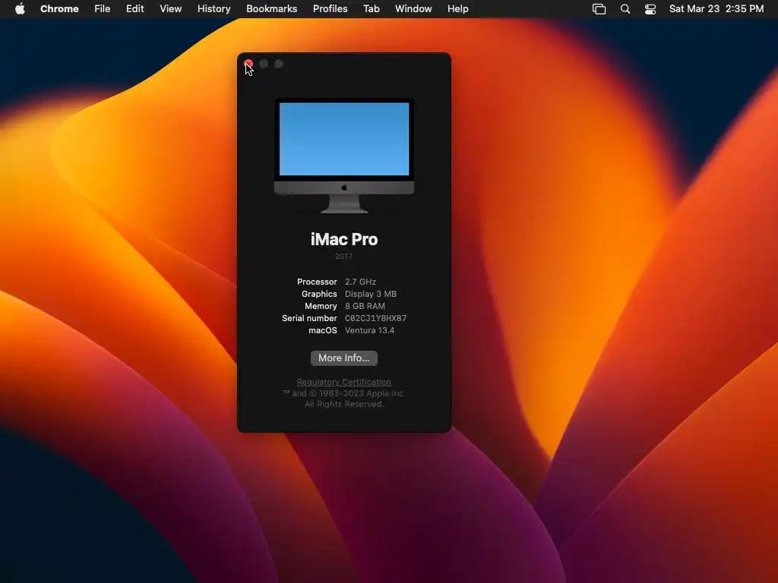This screenshot has width=778, height=583.
Task: Click the serial number C02CJ1Y8HX87
Action: (x=375, y=318)
